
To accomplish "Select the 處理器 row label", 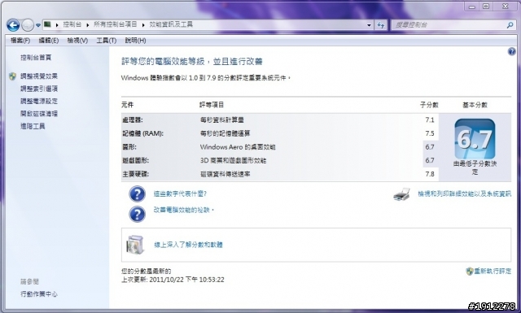I will [x=132, y=120].
